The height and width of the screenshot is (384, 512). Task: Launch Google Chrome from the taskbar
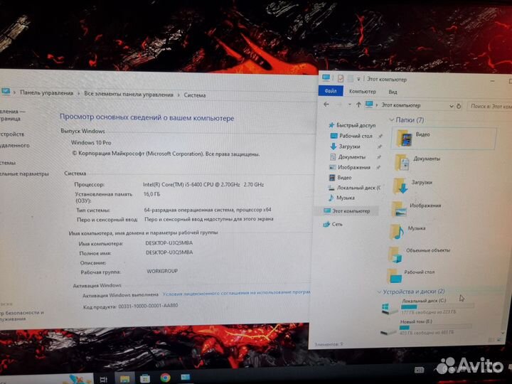coord(165,378)
